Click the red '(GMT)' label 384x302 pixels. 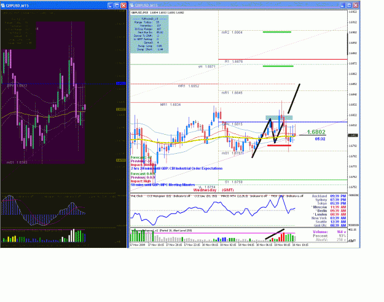(228, 190)
